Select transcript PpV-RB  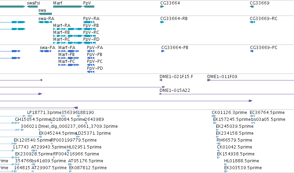tap(89, 29)
